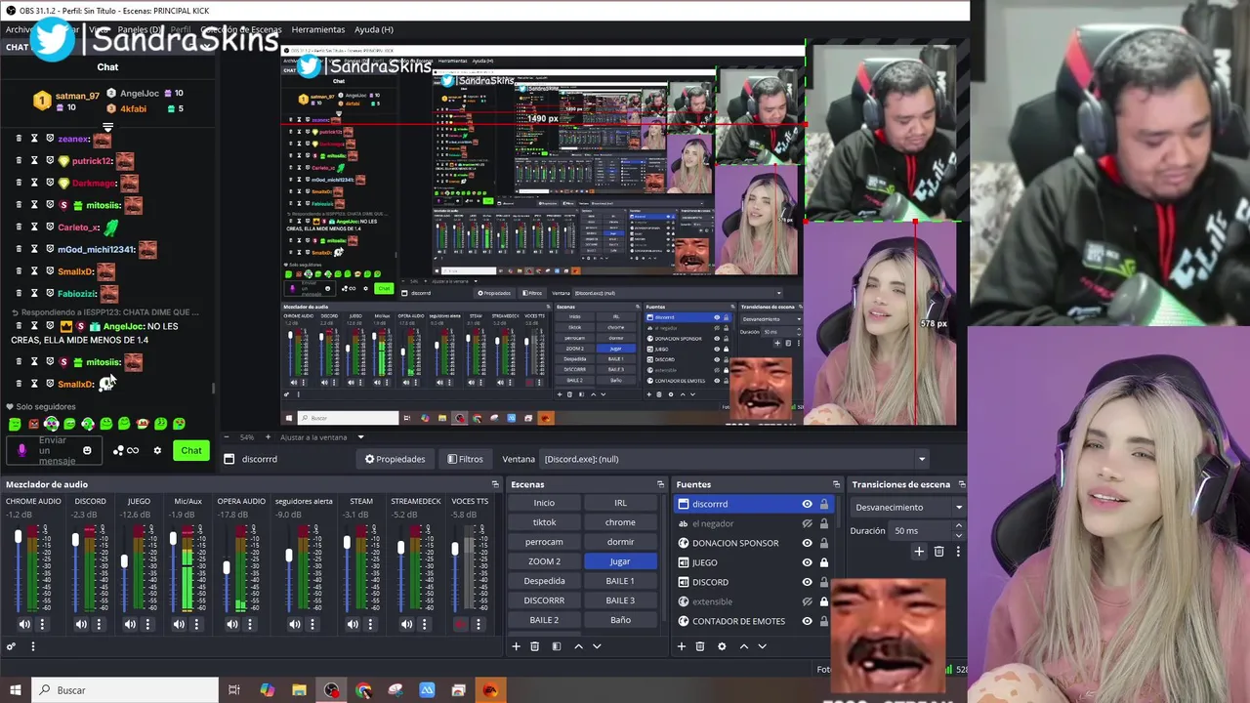1250x703 pixels.
Task: Show the el negador source
Action: [x=807, y=523]
